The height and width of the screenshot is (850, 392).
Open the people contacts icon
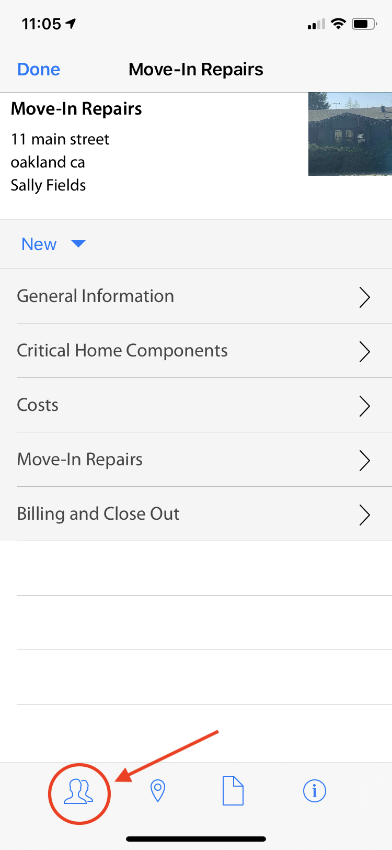pos(79,791)
